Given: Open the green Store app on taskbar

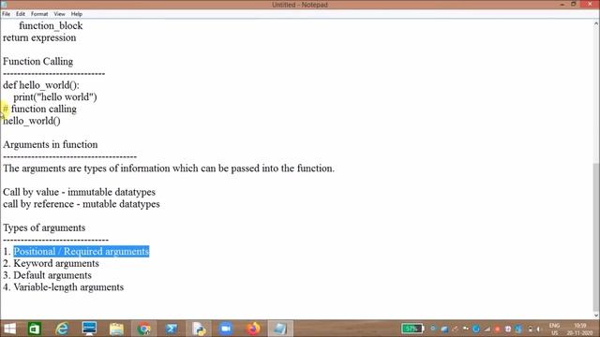Looking at the screenshot, I should (35, 329).
